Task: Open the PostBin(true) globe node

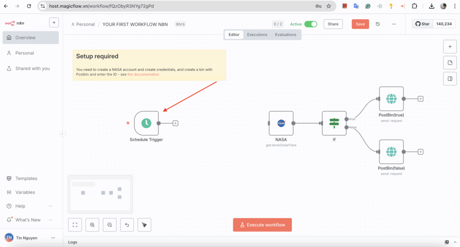Action: 391,99
